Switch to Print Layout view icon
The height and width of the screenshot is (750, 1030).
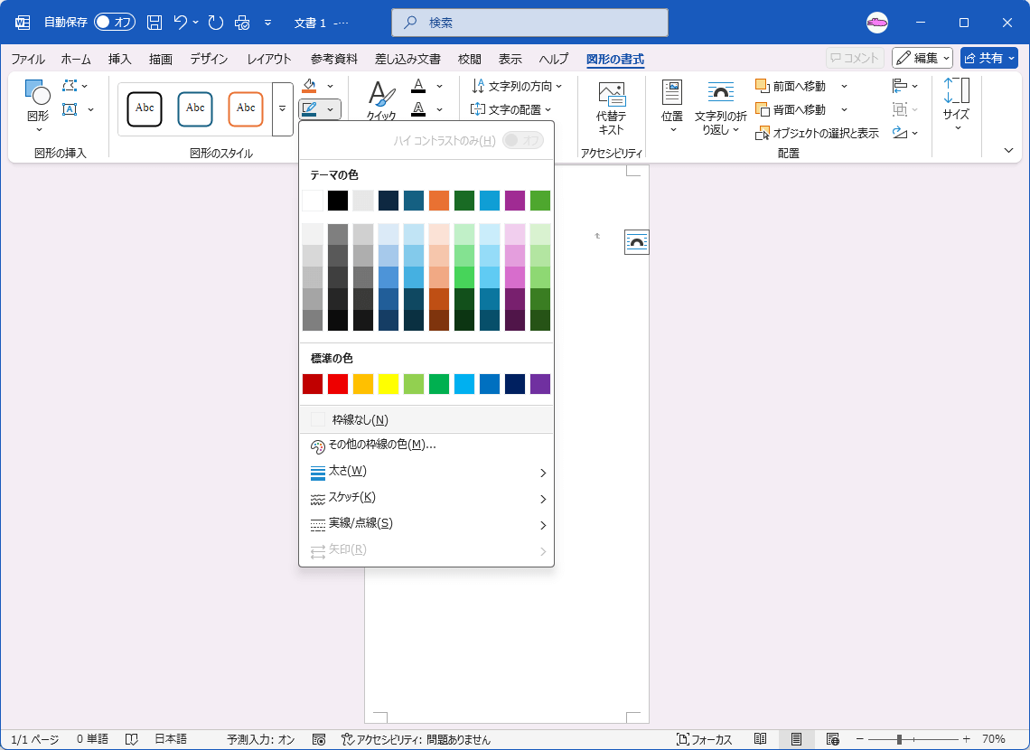click(x=796, y=739)
